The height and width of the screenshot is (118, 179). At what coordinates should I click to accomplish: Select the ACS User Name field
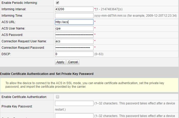(x=74, y=28)
